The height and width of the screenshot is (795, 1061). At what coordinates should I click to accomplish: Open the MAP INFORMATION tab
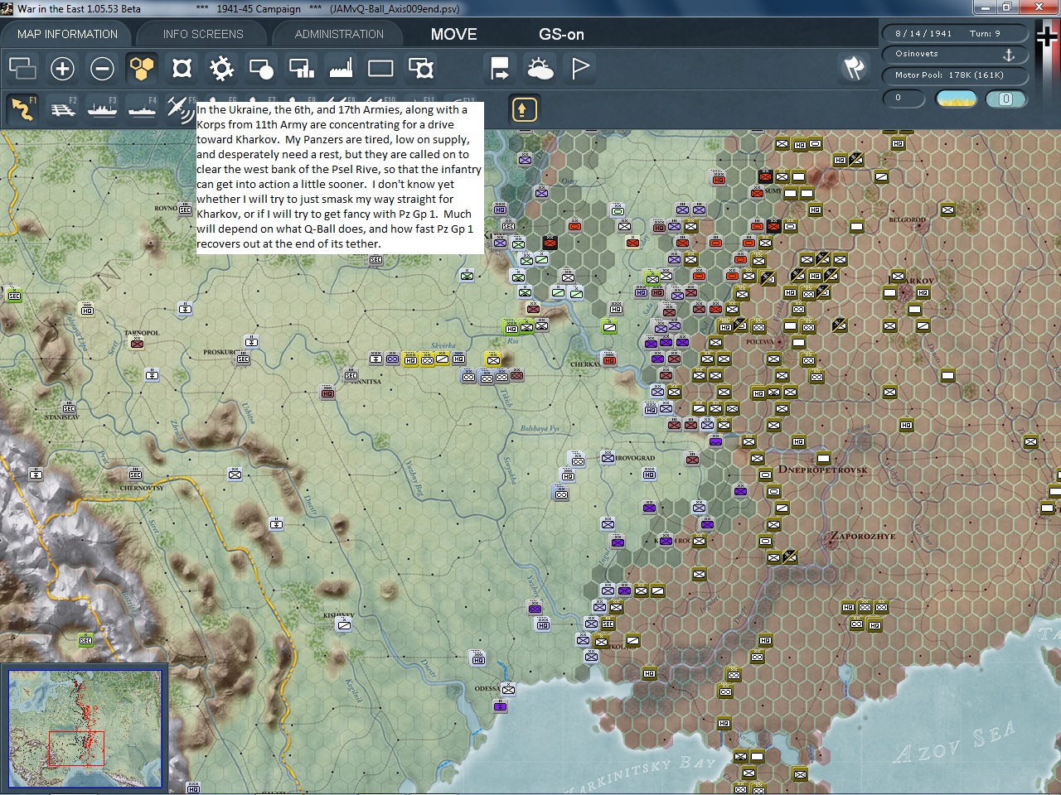67,34
